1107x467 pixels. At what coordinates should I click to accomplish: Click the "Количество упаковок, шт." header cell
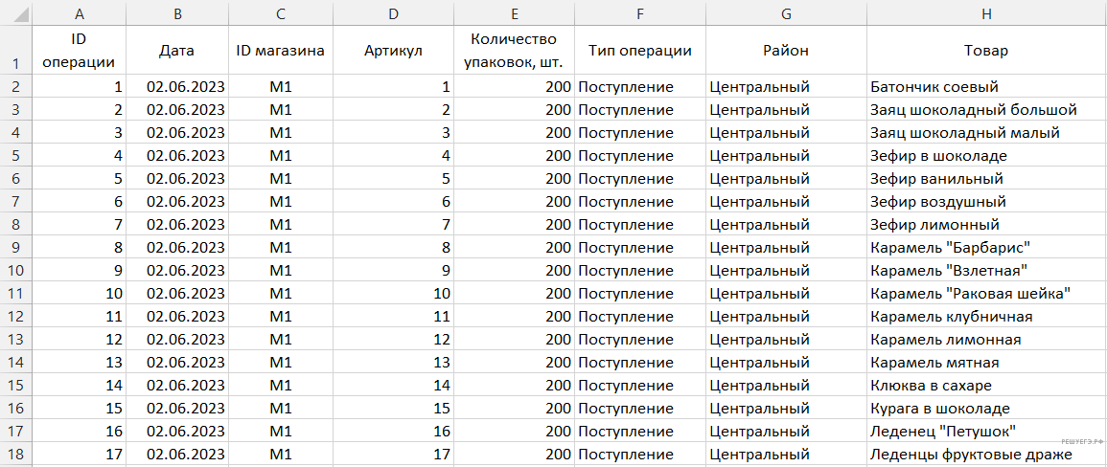pyautogui.click(x=513, y=51)
